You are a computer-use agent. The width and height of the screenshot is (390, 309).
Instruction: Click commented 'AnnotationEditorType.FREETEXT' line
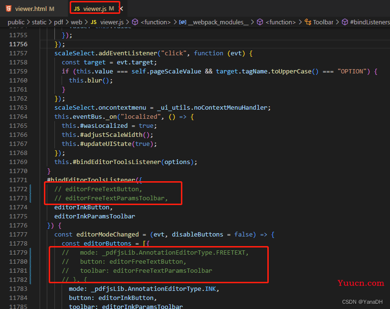coord(155,253)
